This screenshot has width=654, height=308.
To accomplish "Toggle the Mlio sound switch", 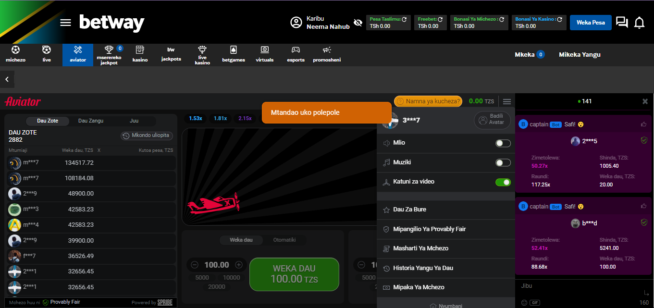I will tap(503, 143).
